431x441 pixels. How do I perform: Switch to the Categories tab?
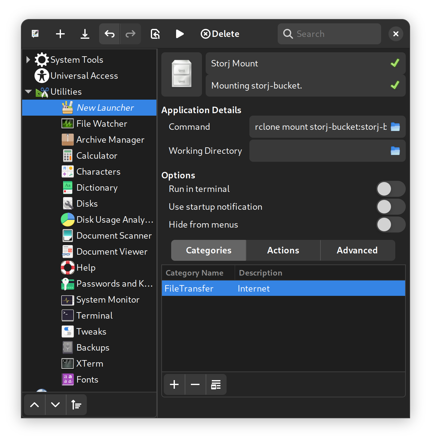pyautogui.click(x=209, y=250)
